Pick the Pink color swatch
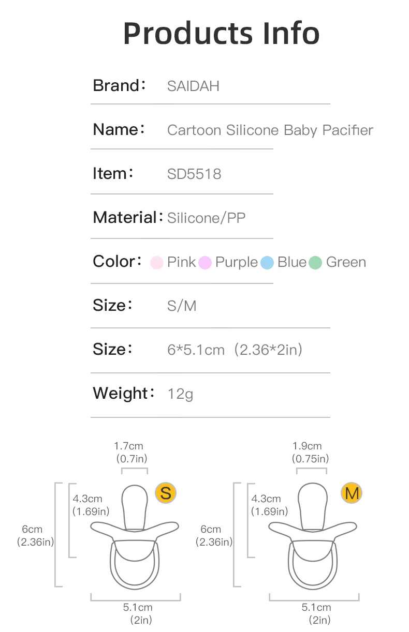This screenshot has width=409, height=632. 156,263
